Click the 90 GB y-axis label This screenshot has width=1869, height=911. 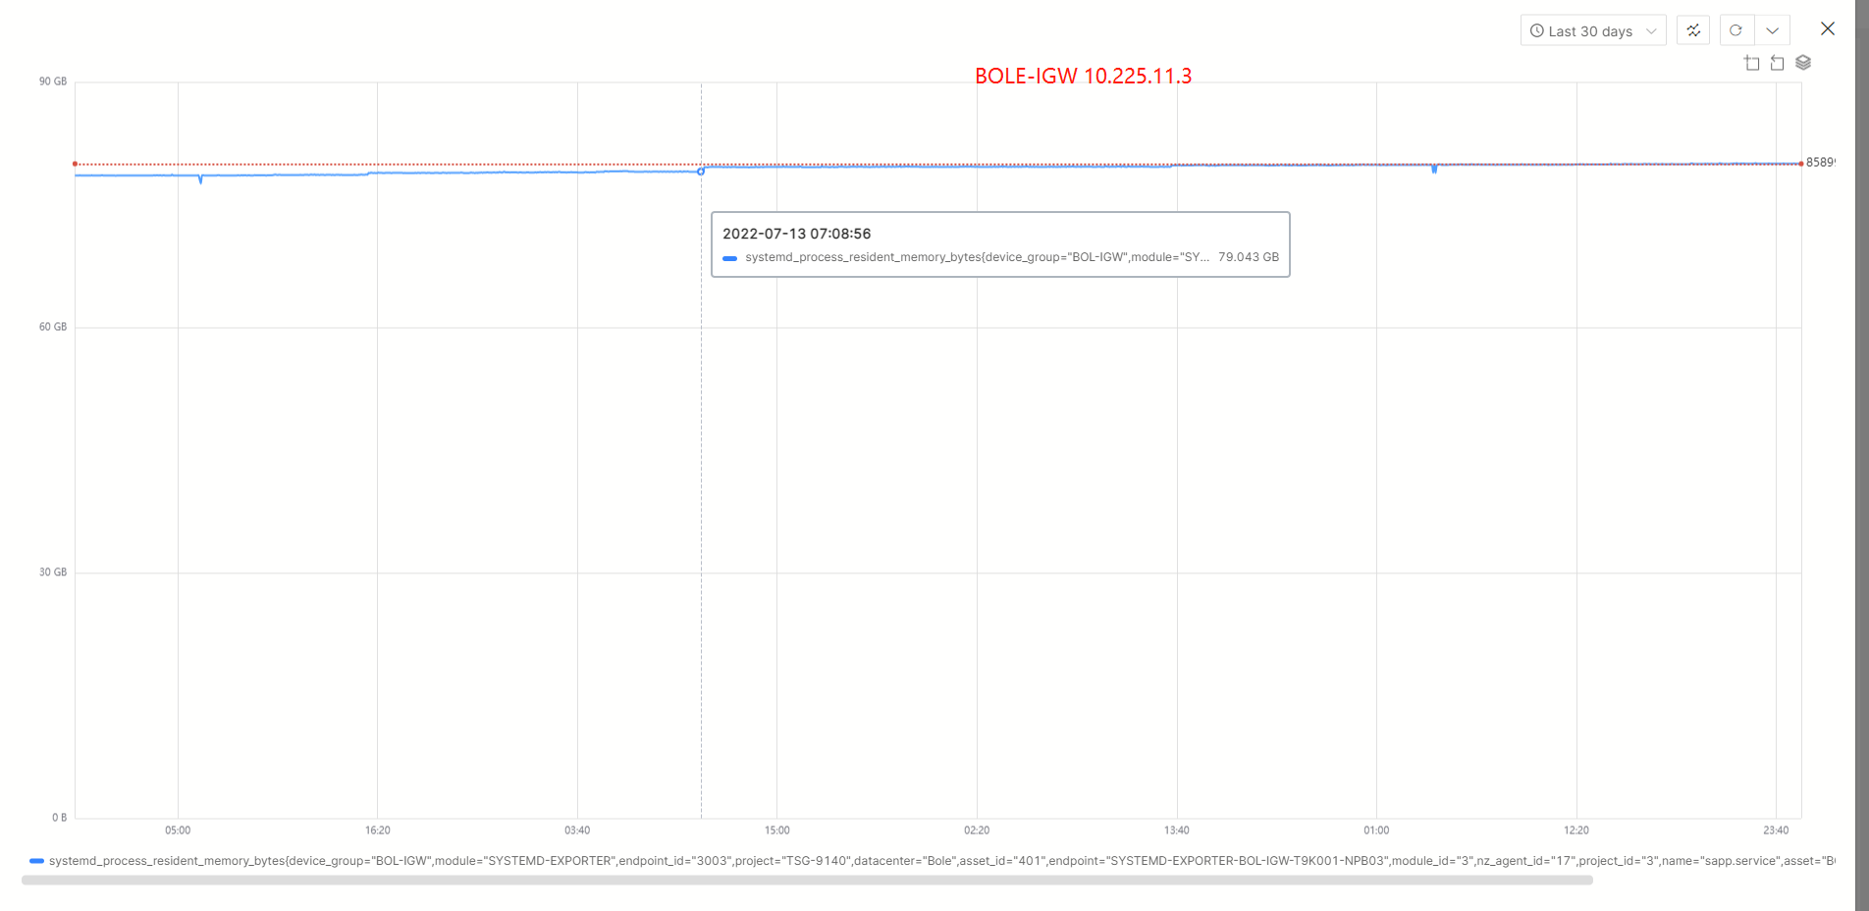tap(53, 81)
